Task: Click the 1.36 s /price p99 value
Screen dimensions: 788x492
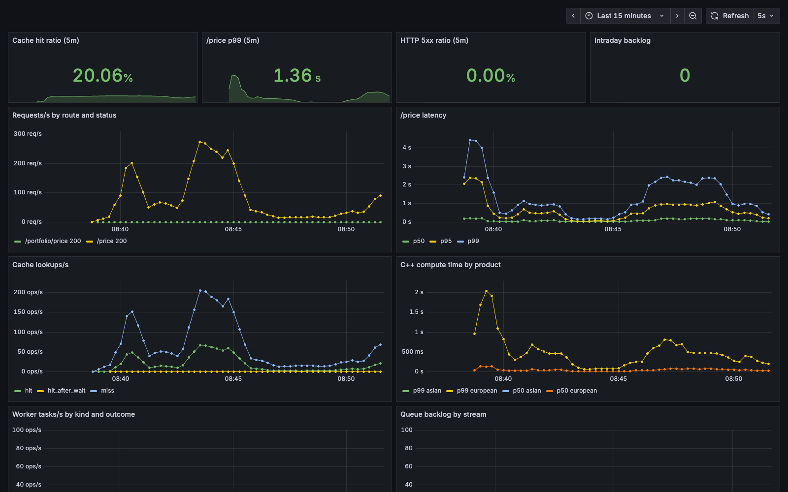Action: (x=297, y=75)
